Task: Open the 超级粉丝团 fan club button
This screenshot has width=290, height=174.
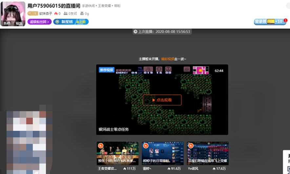Action: pyautogui.click(x=39, y=22)
